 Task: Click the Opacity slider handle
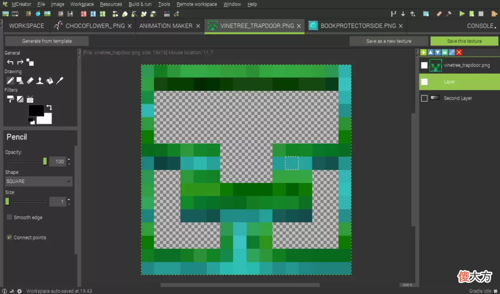[45, 161]
